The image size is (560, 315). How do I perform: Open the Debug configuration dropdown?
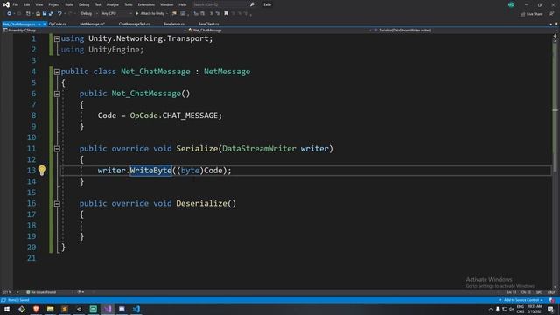[89, 14]
